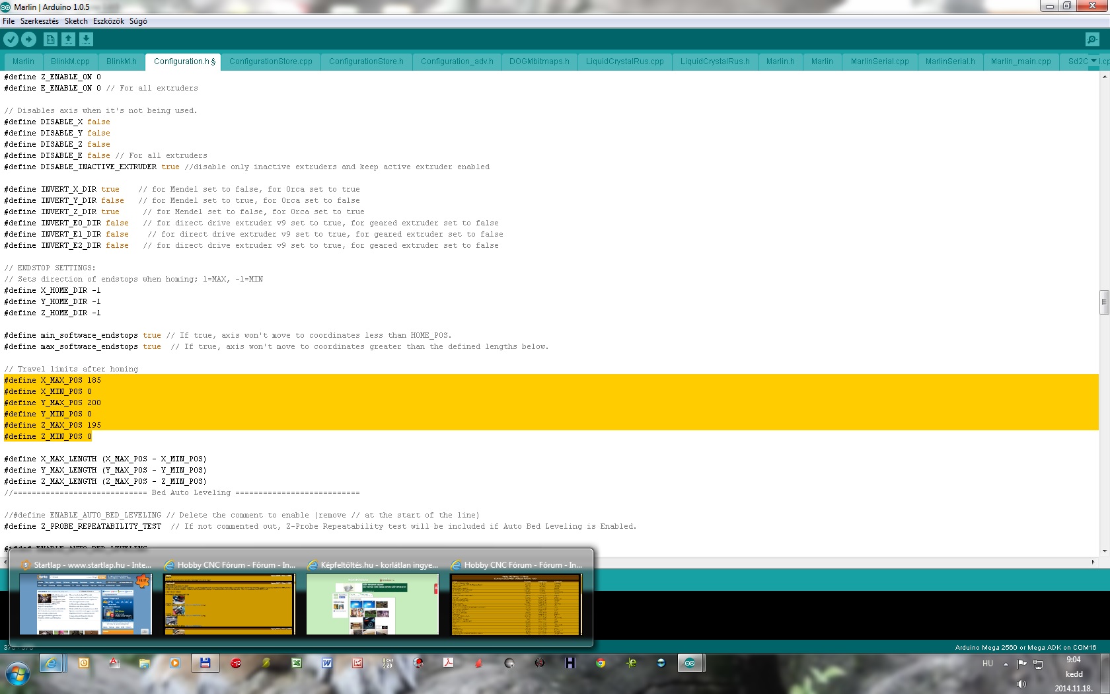Select the ConfigurationStore.cpp tab
The width and height of the screenshot is (1110, 694).
point(270,61)
